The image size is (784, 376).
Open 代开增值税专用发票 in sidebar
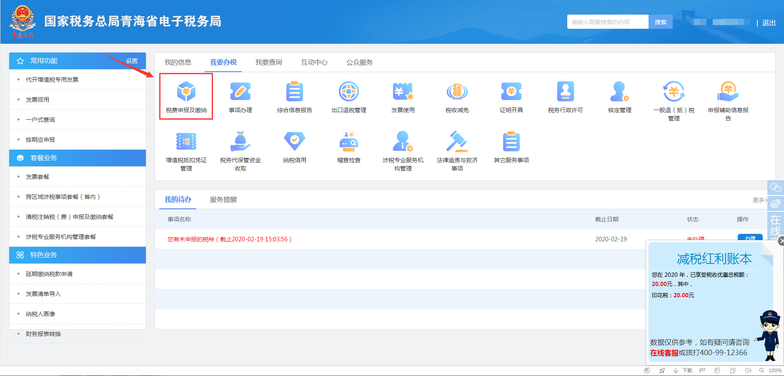[x=52, y=80]
